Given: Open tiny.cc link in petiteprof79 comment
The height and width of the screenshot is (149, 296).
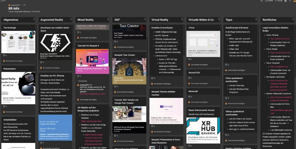Looking at the screenshot, I should pyautogui.click(x=92, y=94).
